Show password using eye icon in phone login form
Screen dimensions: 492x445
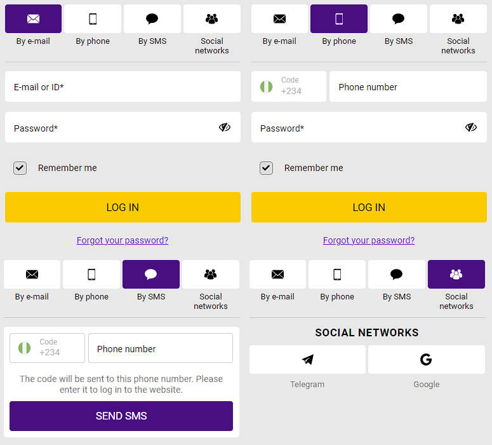(470, 127)
